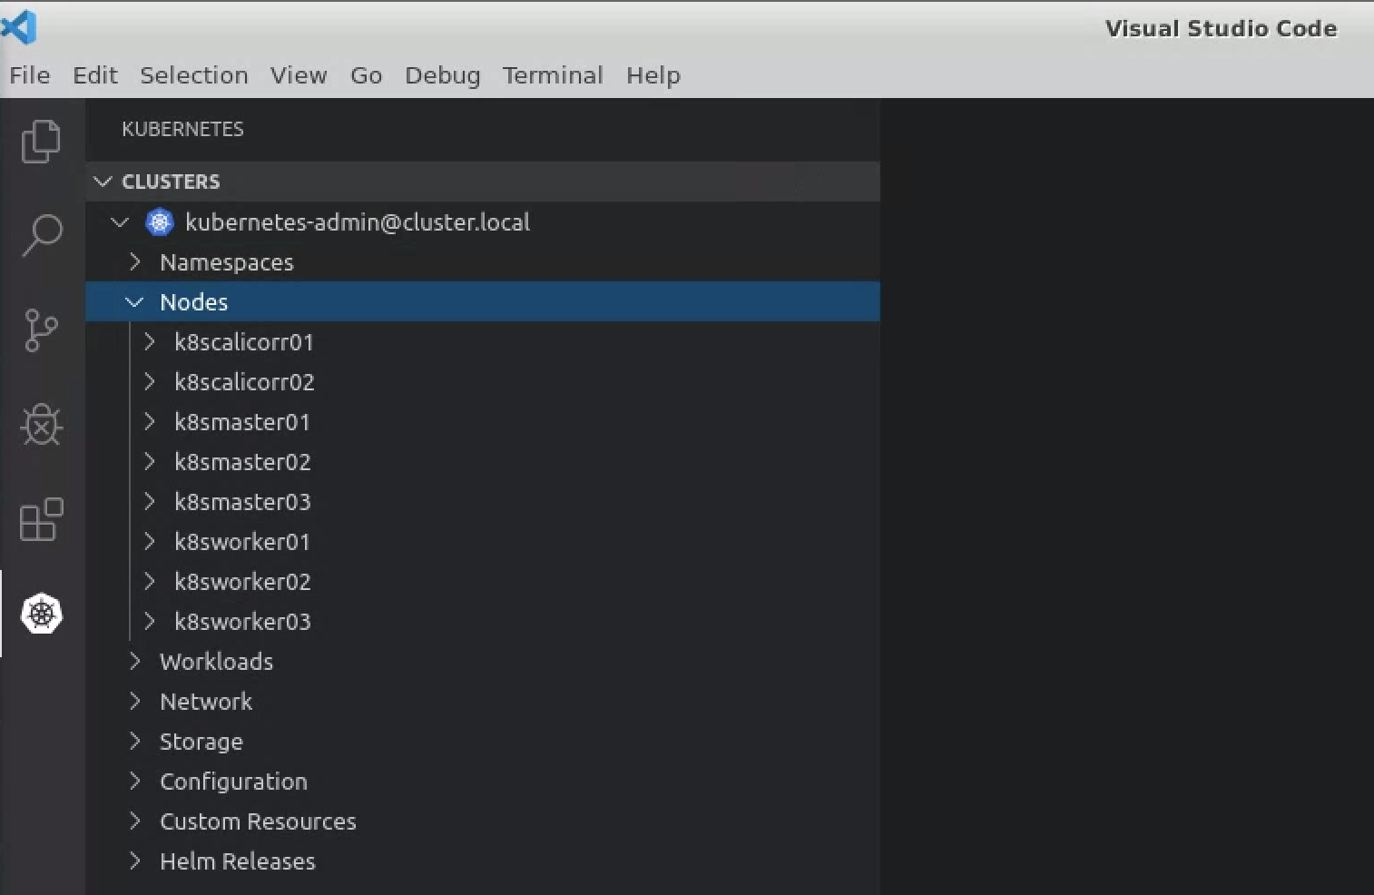1374x895 pixels.
Task: Select the Search icon in activity bar
Action: [x=40, y=235]
